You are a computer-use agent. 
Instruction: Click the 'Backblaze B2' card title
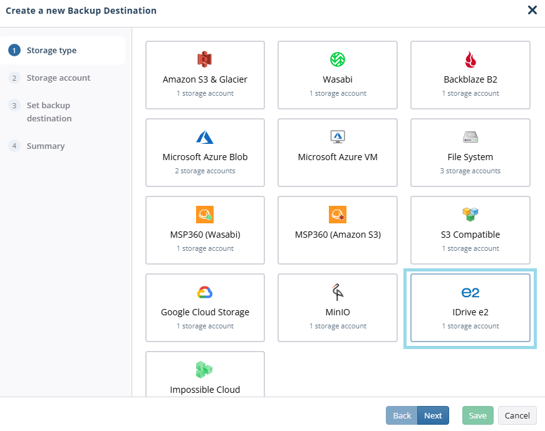(470, 79)
